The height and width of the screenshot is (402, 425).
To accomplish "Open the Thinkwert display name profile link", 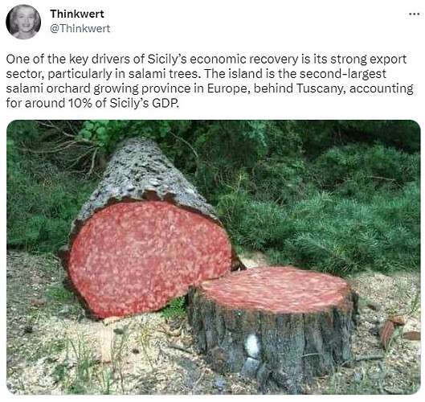I will point(77,14).
